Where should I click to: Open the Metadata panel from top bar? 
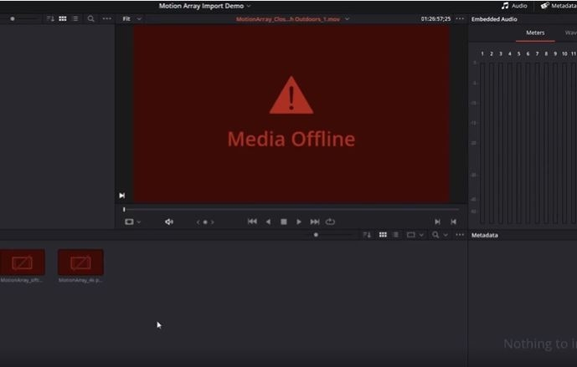pos(559,6)
